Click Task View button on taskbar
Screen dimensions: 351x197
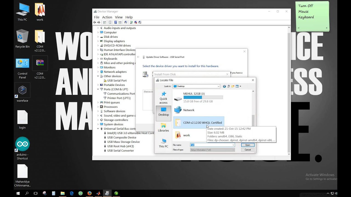coord(36,193)
